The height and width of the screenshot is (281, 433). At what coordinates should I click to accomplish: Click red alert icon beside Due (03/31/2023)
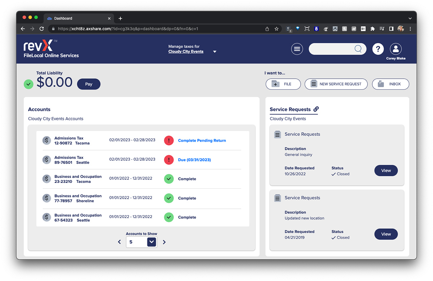169,160
